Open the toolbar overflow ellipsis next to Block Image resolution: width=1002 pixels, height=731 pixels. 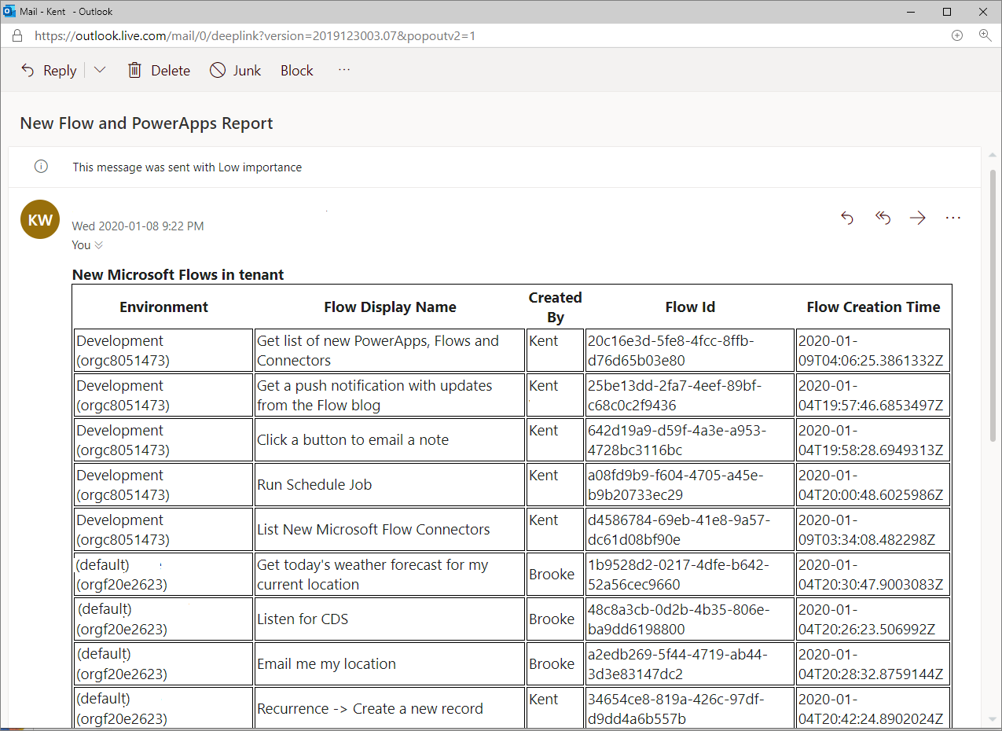pos(343,70)
